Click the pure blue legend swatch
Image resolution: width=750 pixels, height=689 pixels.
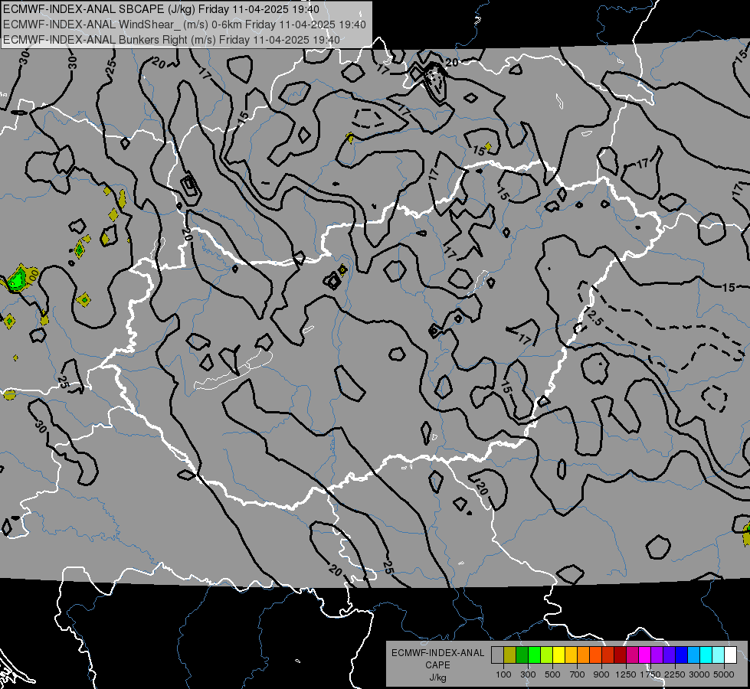pos(682,655)
